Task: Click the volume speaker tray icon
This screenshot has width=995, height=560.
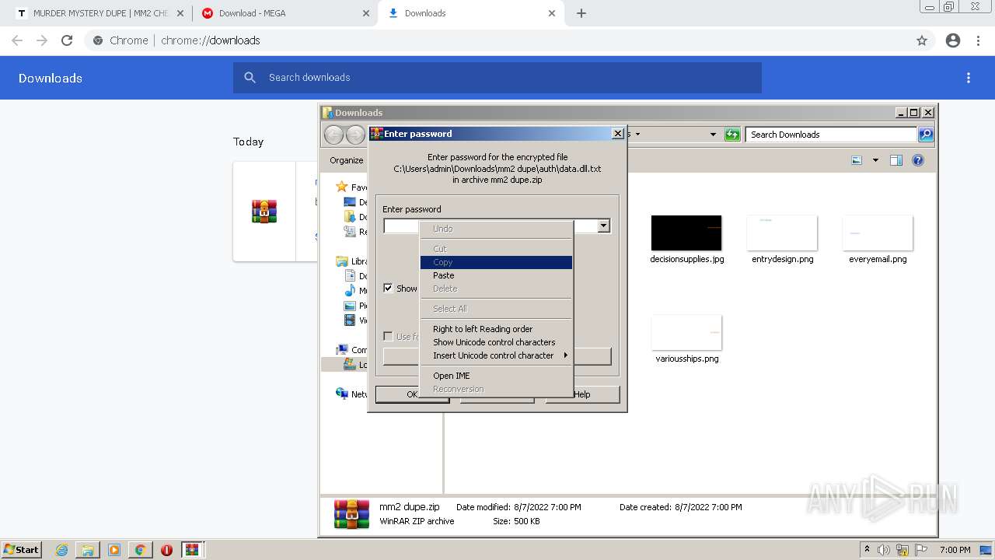Action: (x=884, y=550)
